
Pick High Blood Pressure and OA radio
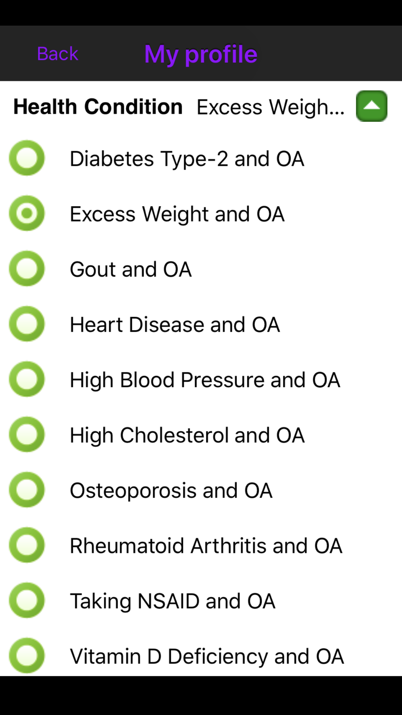click(27, 379)
